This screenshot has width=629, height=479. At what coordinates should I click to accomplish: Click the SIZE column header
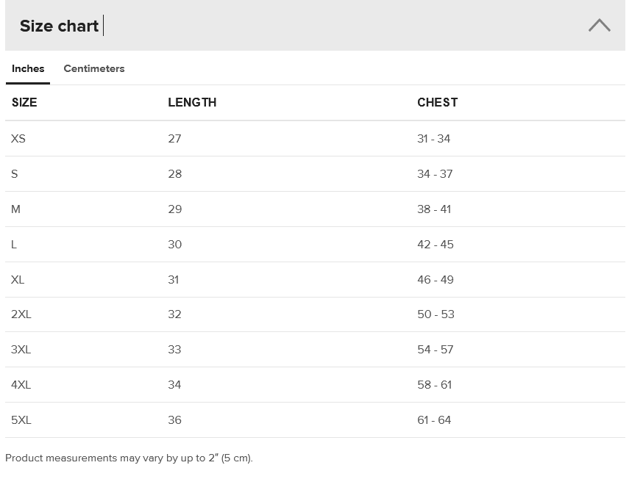(24, 102)
